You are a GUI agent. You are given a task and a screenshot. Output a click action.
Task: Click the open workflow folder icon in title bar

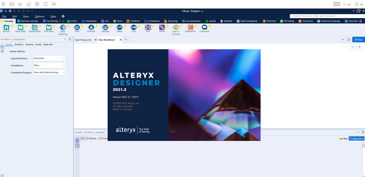[6, 11]
